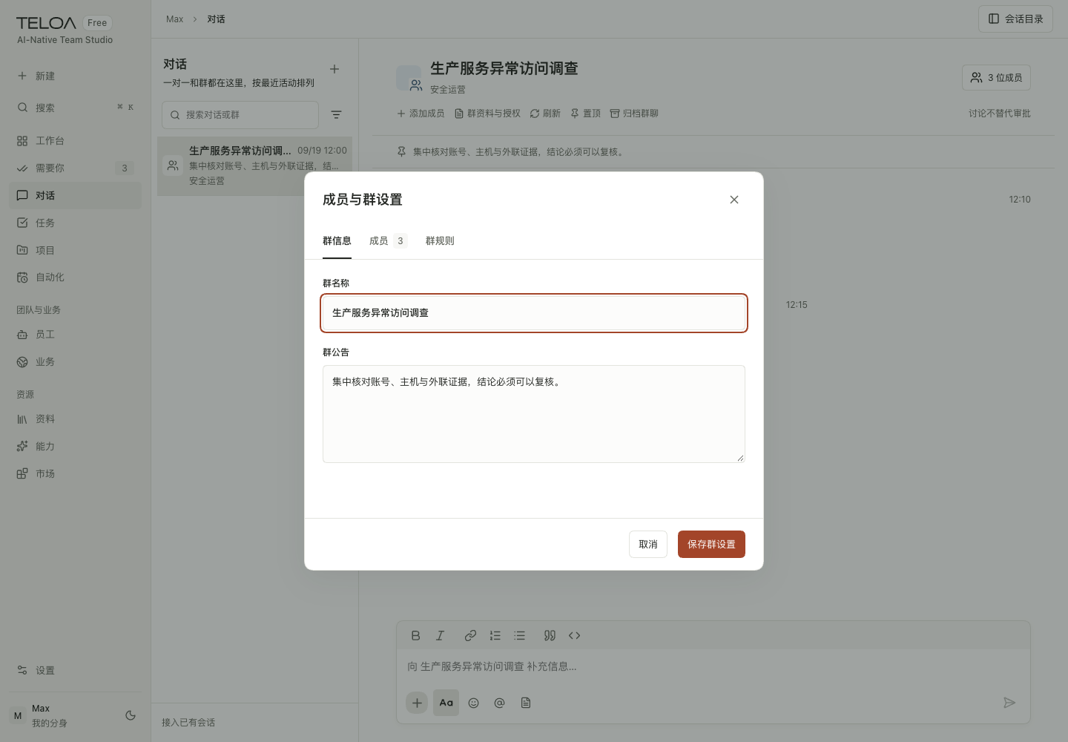Insert a bulleted list
This screenshot has width=1068, height=742.
520,635
